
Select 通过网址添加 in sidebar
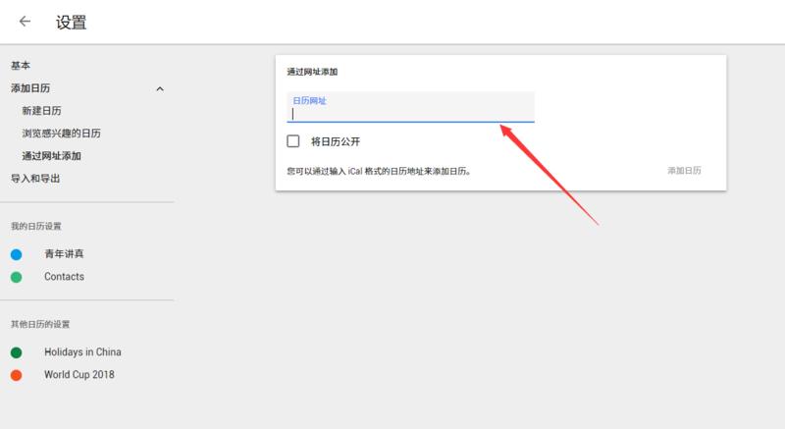point(51,156)
